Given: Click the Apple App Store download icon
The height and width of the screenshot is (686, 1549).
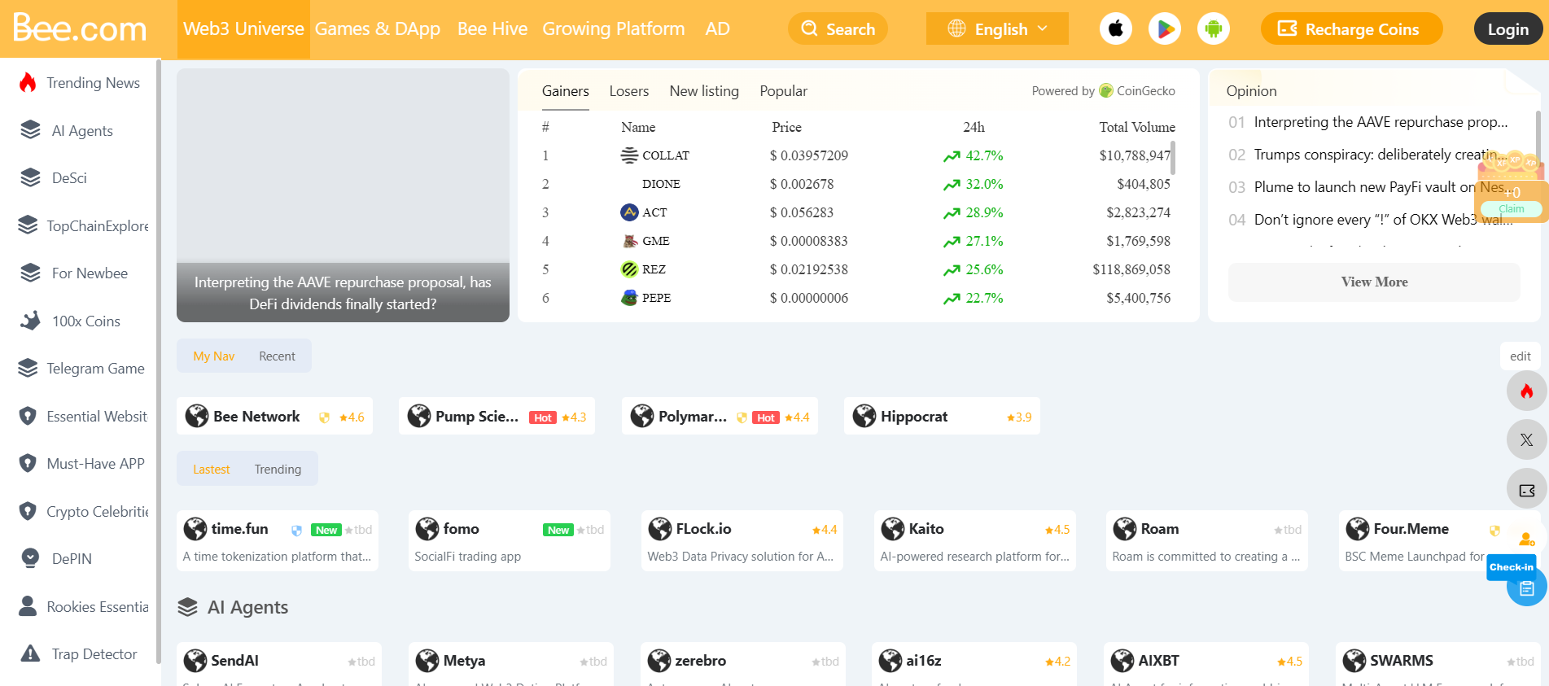Looking at the screenshot, I should pyautogui.click(x=1116, y=29).
